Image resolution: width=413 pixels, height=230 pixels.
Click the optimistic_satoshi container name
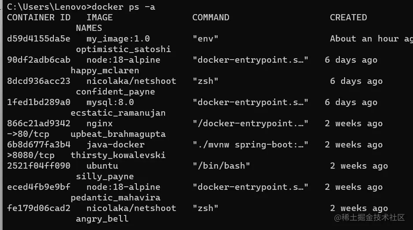click(123, 49)
